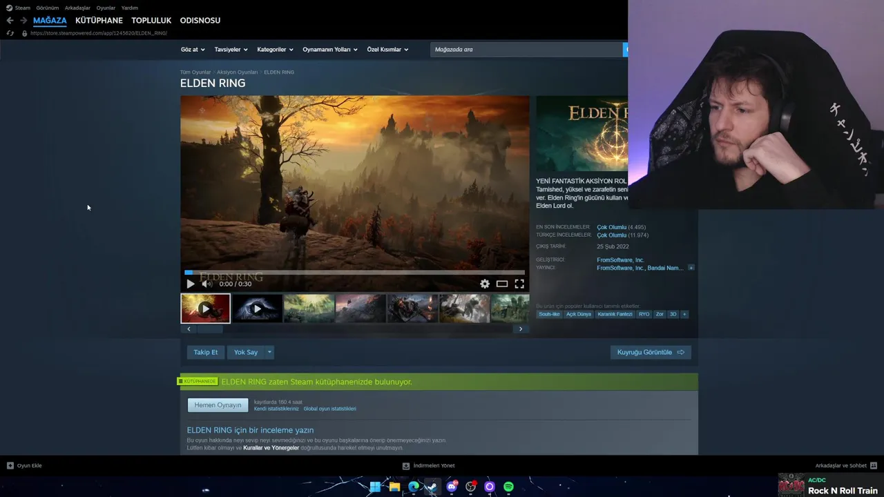Click the Karanlık Fantezi tag
The height and width of the screenshot is (497, 884).
pos(615,314)
